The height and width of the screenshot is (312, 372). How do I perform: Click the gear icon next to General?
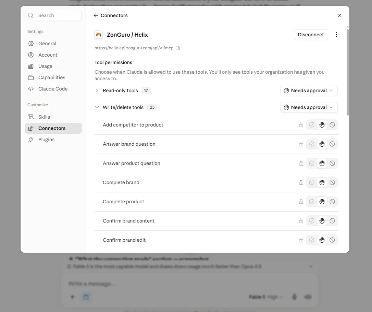pyautogui.click(x=31, y=44)
